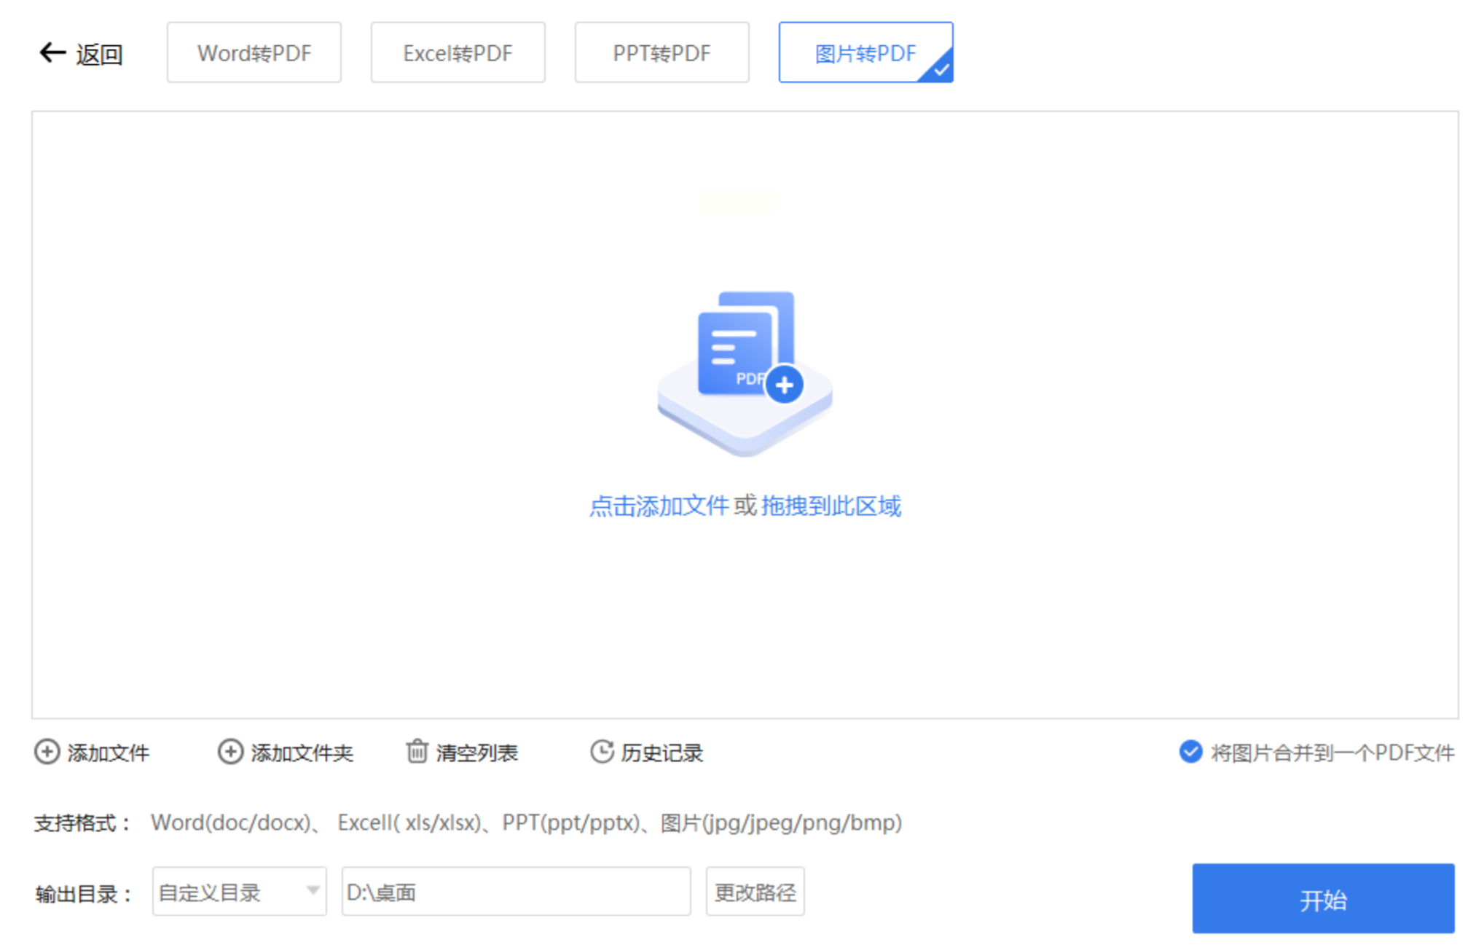Click the back arrow icon

pos(52,52)
